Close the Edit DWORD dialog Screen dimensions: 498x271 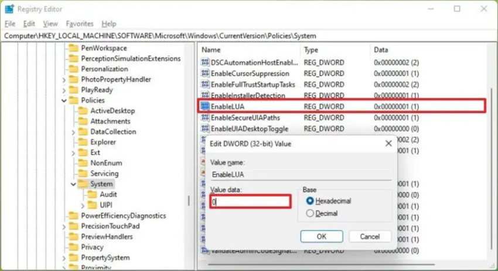coord(388,144)
